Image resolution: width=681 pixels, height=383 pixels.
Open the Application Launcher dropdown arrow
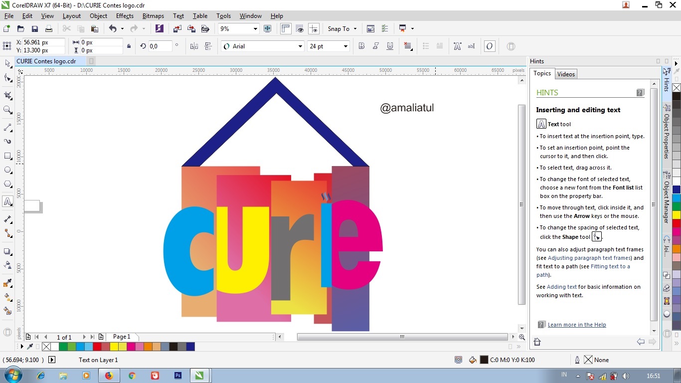(412, 29)
